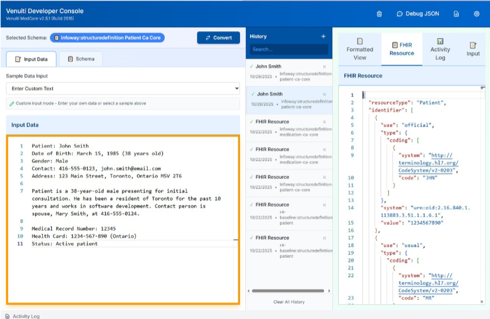Switch to the Formatted View tab
This screenshot has height=319, width=490.
click(x=359, y=49)
